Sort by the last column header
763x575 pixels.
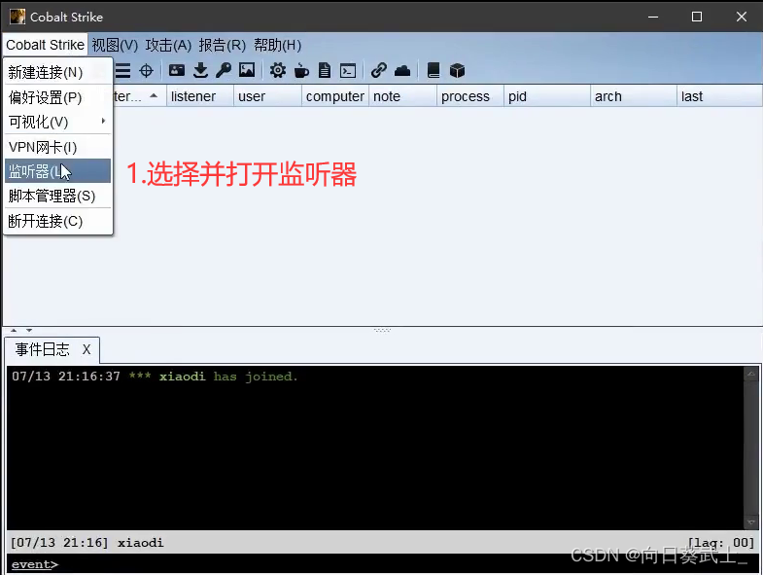pos(718,96)
